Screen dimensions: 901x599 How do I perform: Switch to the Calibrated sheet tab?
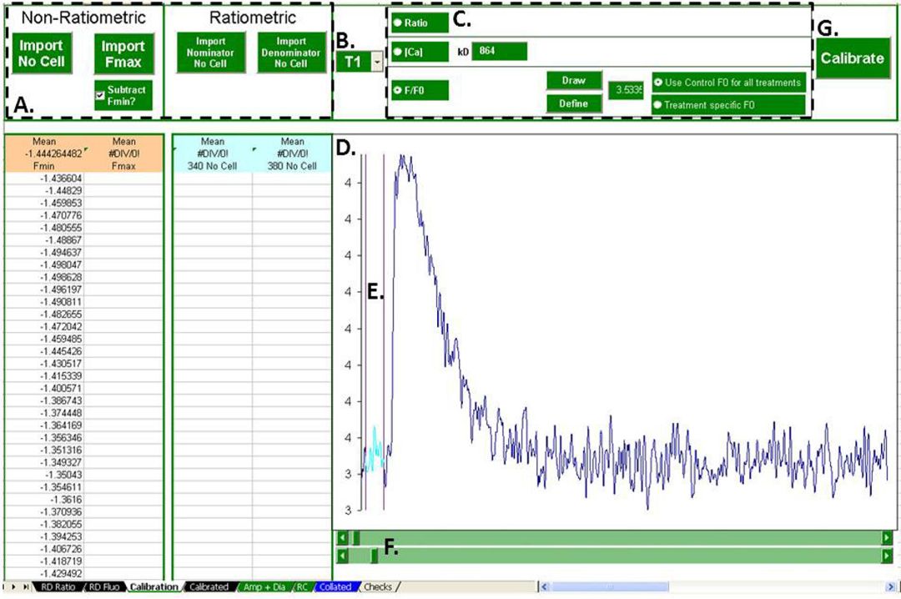(x=208, y=587)
